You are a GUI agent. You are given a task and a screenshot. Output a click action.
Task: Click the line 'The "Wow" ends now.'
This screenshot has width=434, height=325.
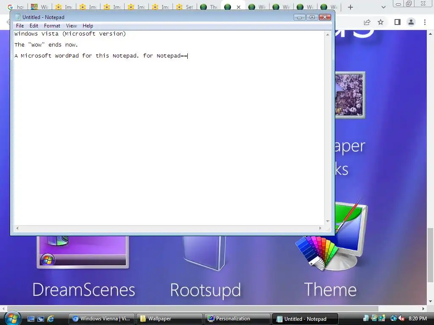(x=46, y=45)
